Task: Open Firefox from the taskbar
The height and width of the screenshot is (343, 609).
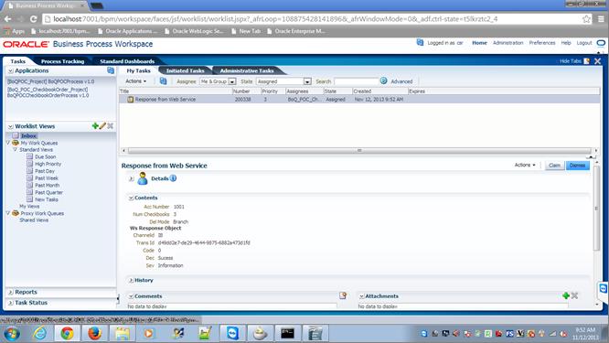Action: (94, 333)
